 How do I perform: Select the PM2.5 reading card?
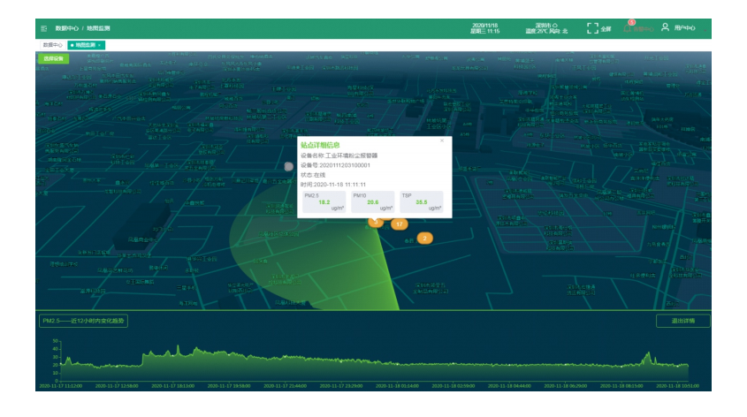tap(324, 202)
